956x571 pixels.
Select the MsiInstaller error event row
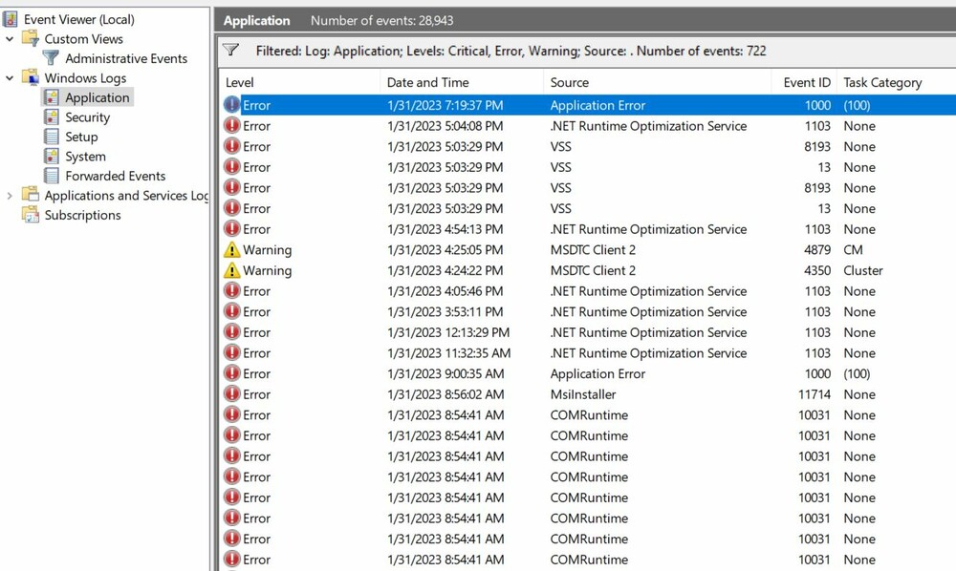(583, 394)
